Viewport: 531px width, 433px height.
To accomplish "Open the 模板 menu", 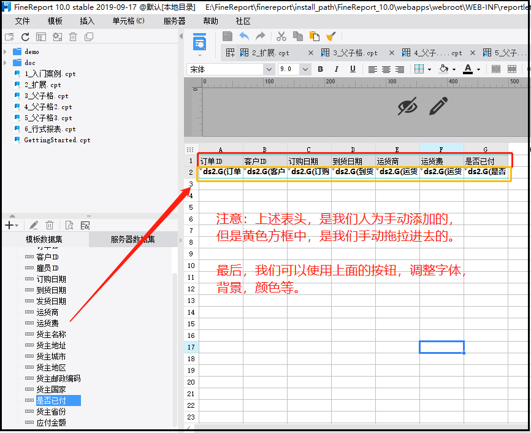I will point(55,21).
